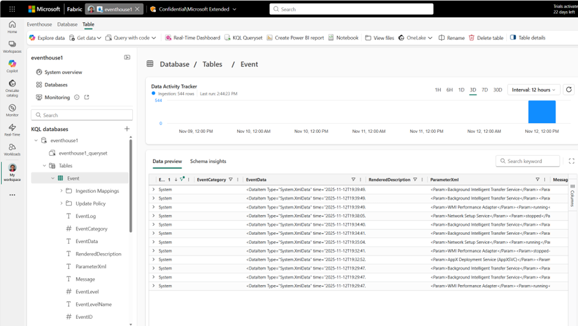
Task: Open Workloads in the left rail
Action: [x=12, y=149]
